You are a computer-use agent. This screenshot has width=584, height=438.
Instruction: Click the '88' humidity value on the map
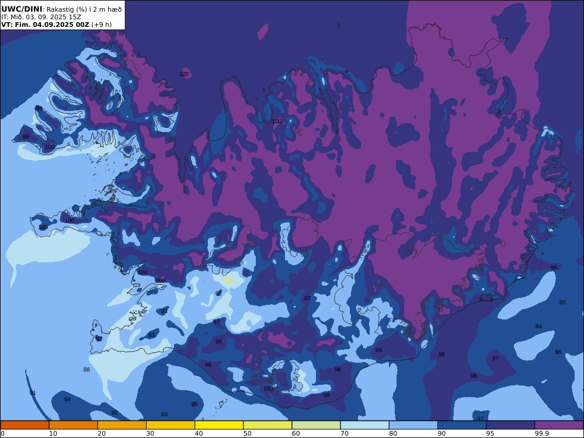tap(86, 370)
